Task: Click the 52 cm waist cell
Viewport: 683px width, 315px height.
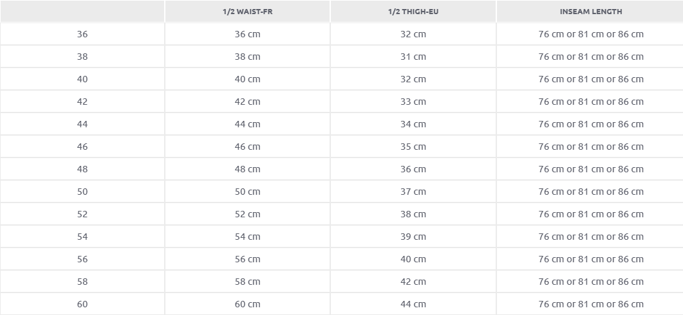Action: 247,214
